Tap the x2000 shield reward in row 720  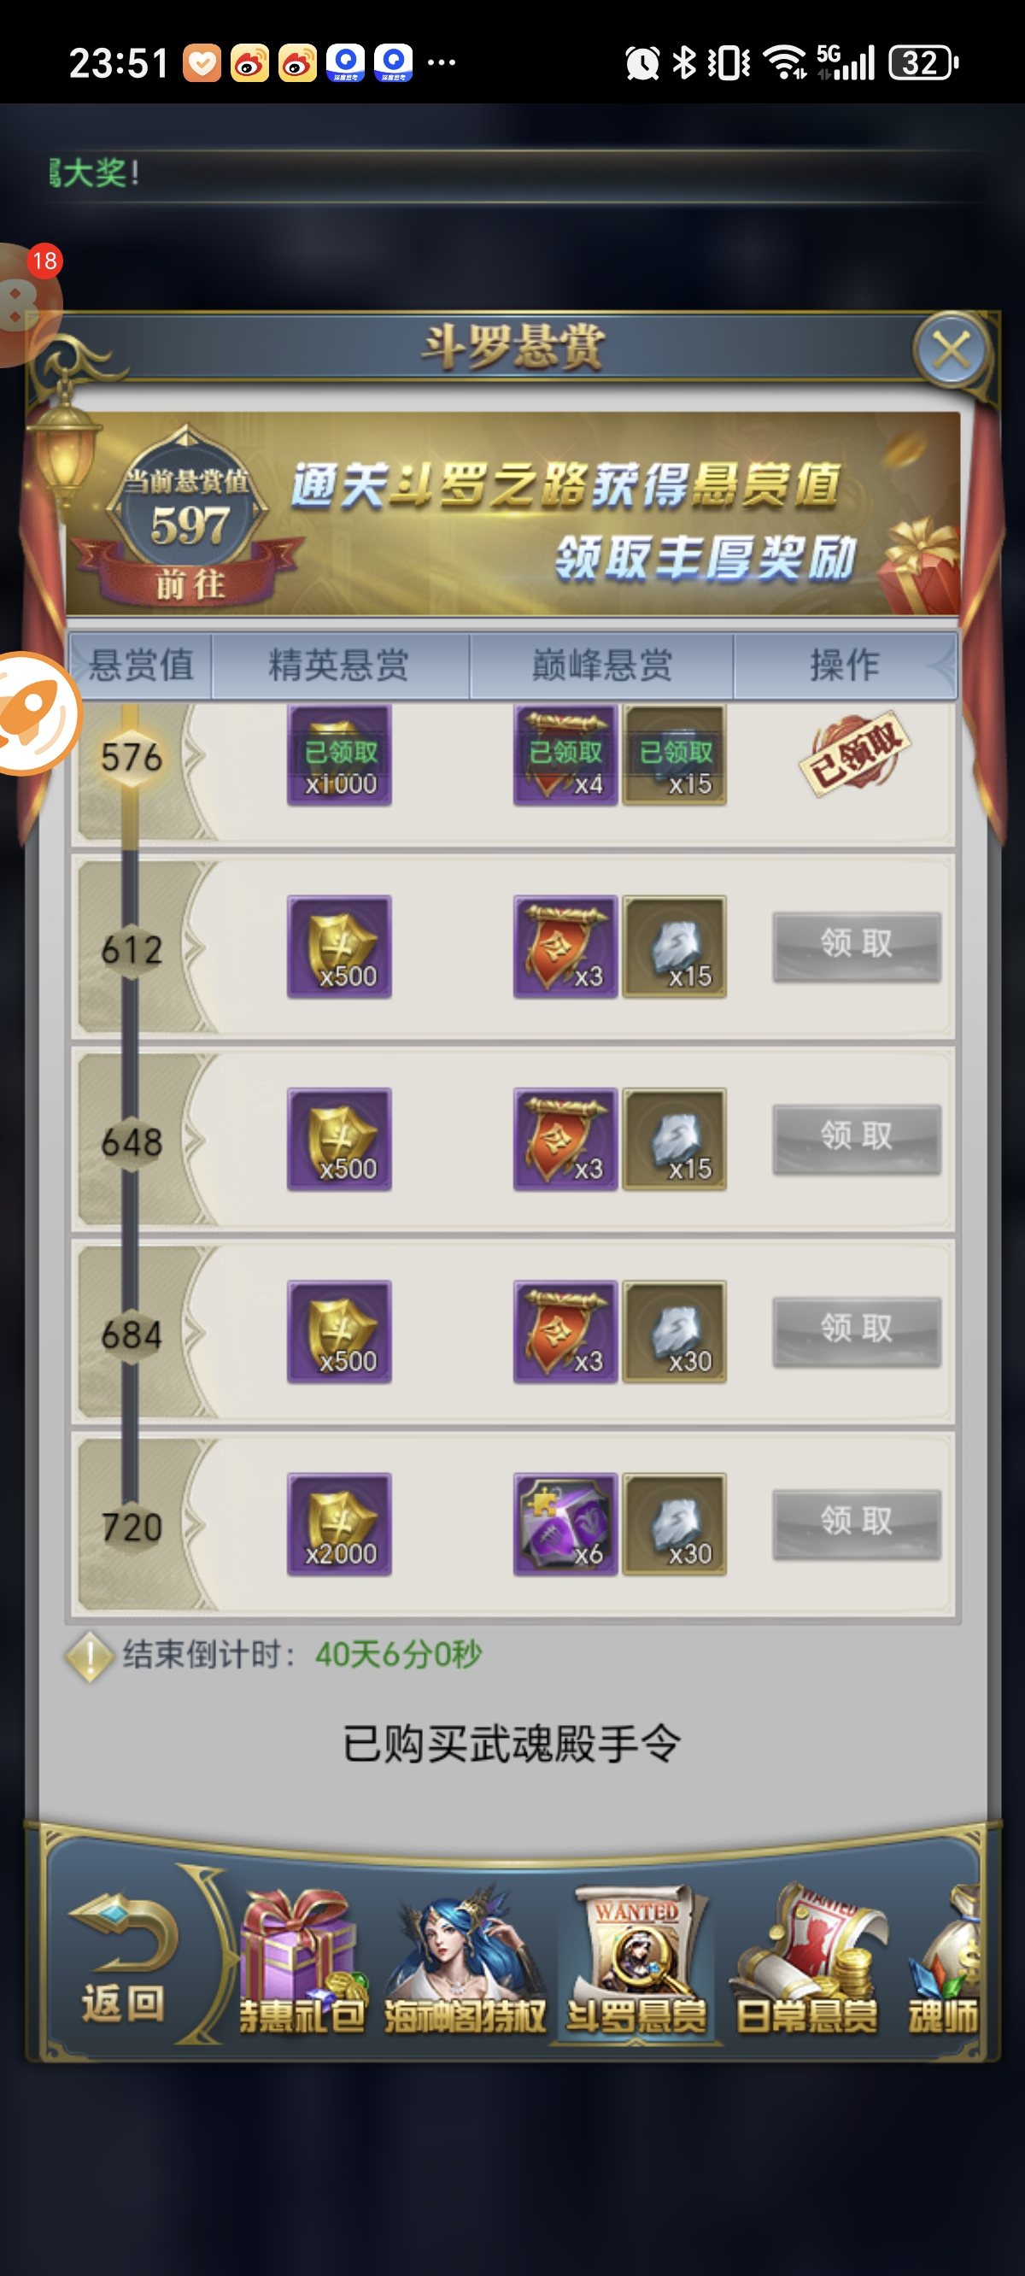pyautogui.click(x=339, y=1525)
